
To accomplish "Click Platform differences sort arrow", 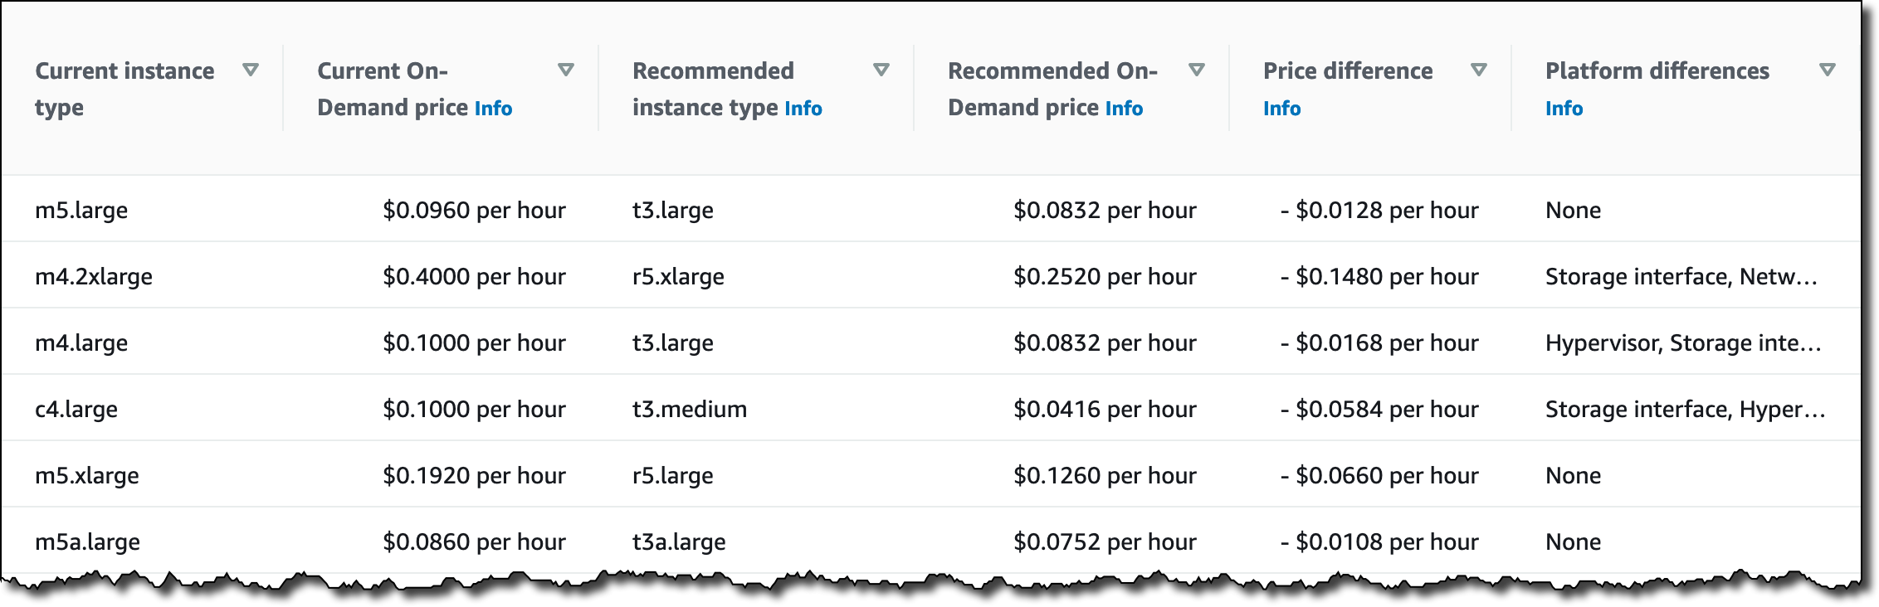I will pos(1827,70).
